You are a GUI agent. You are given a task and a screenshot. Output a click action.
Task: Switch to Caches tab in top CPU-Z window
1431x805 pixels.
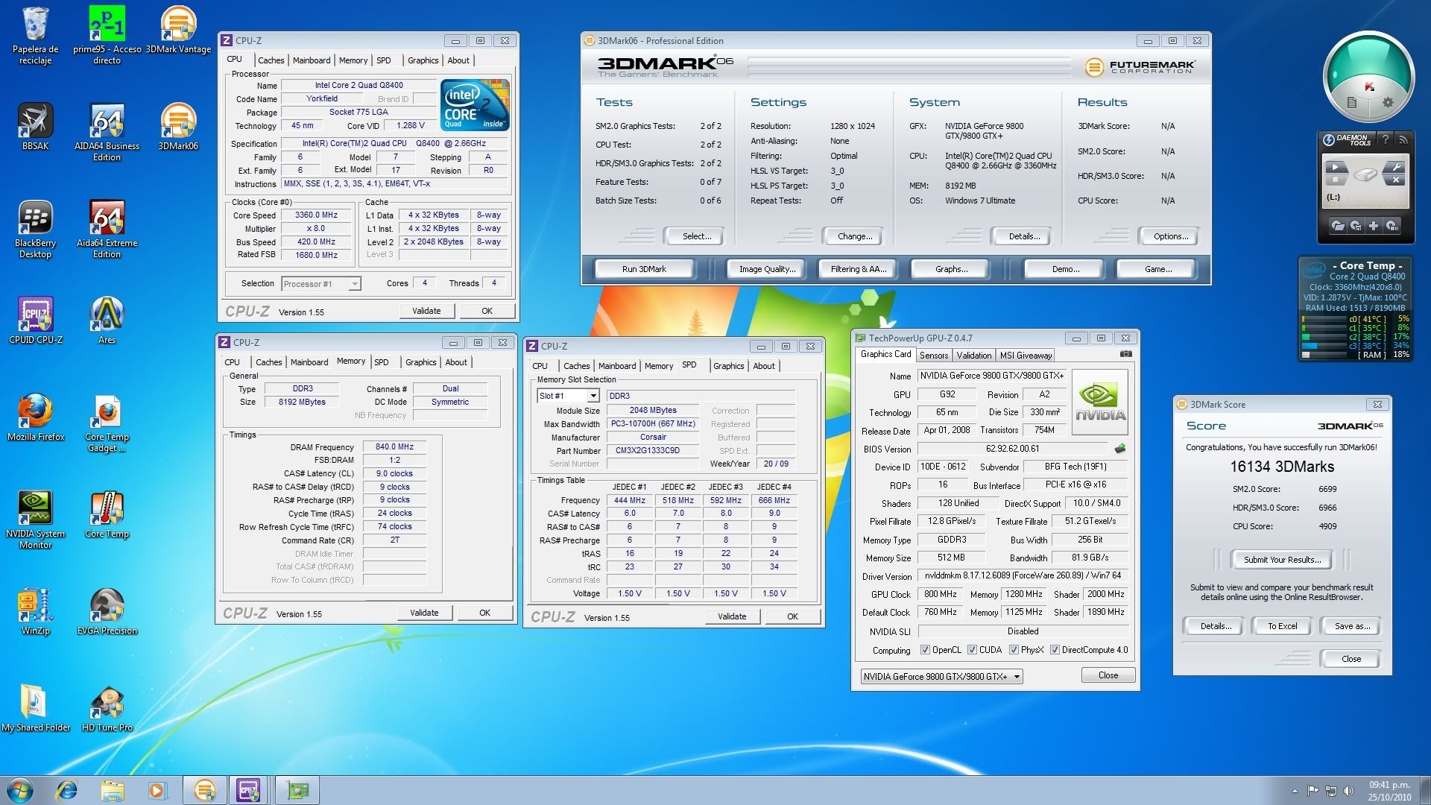coord(271,60)
